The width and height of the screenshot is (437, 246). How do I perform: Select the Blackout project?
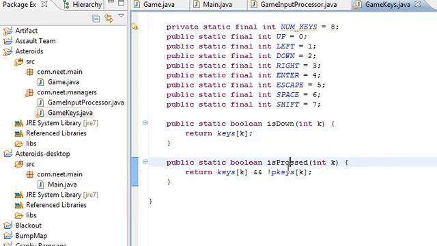(x=28, y=225)
